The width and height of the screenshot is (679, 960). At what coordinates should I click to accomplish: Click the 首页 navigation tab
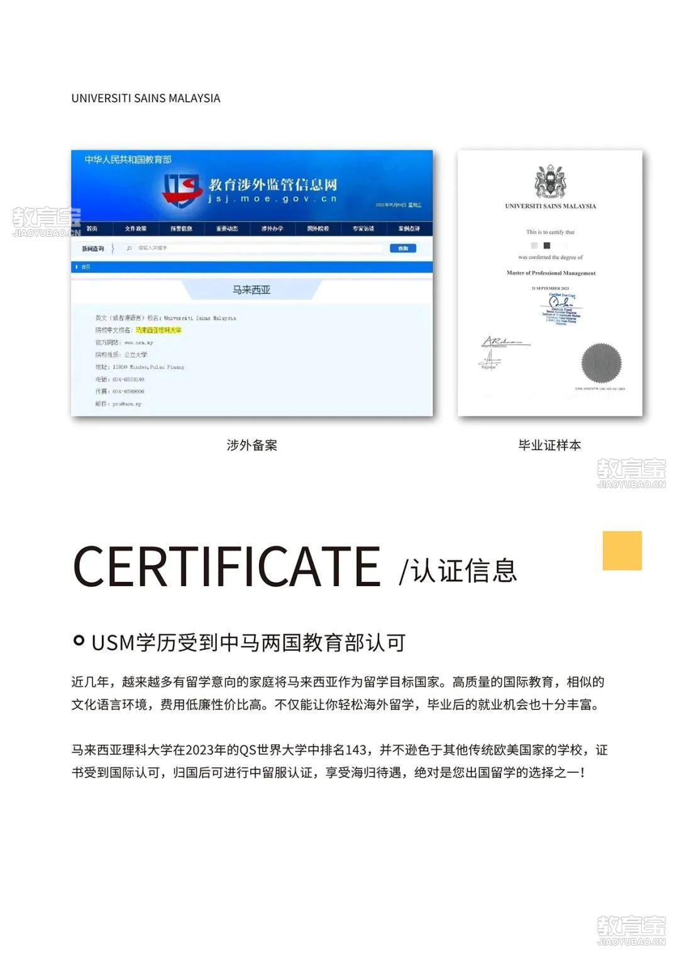coord(92,229)
